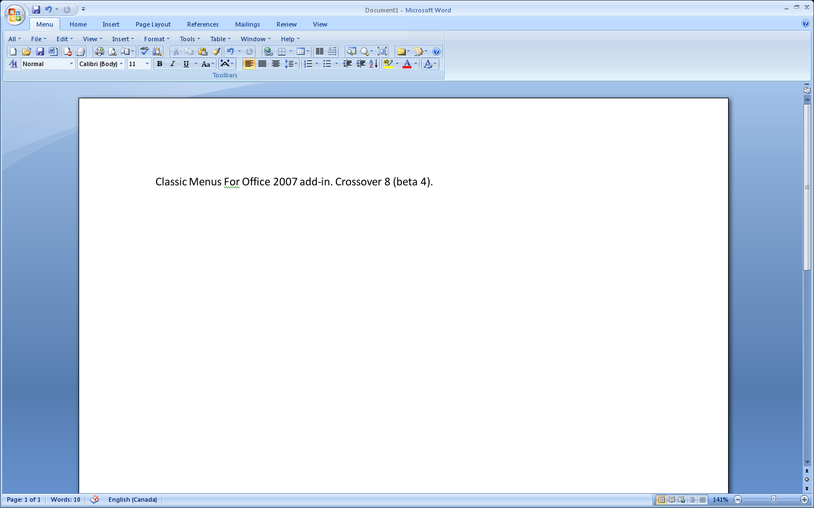Click Words: 10 in status bar

pyautogui.click(x=66, y=500)
